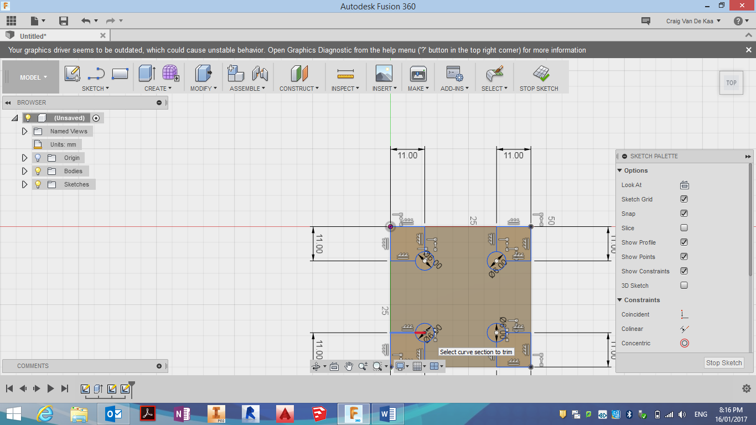Image resolution: width=756 pixels, height=425 pixels.
Task: Open Craig Van De Kaa account menu
Action: click(x=693, y=21)
